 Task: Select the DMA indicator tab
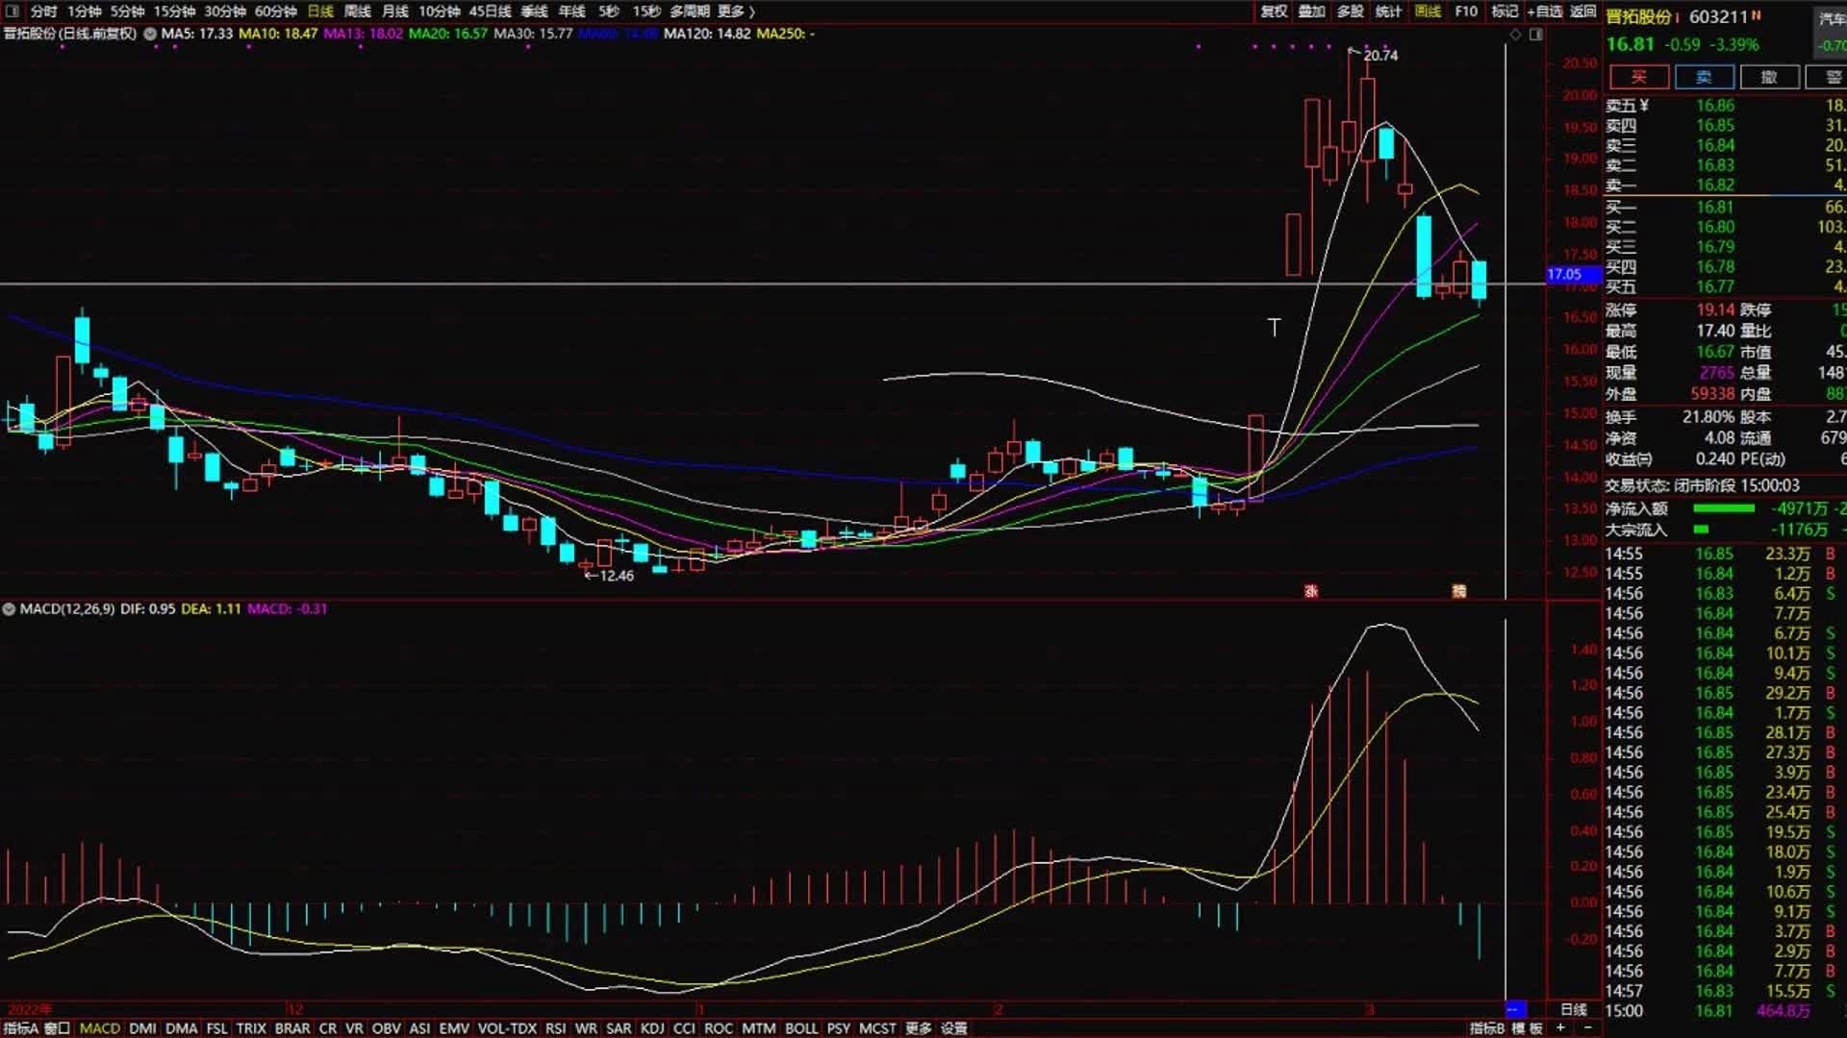pyautogui.click(x=182, y=1028)
